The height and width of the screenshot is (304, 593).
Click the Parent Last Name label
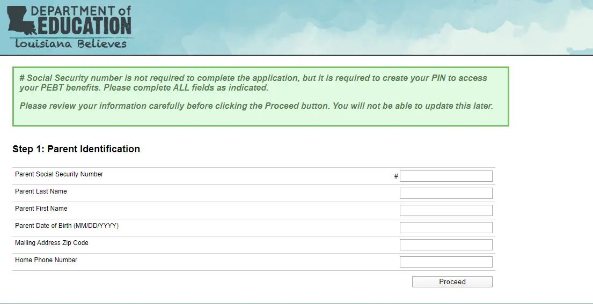coord(41,191)
